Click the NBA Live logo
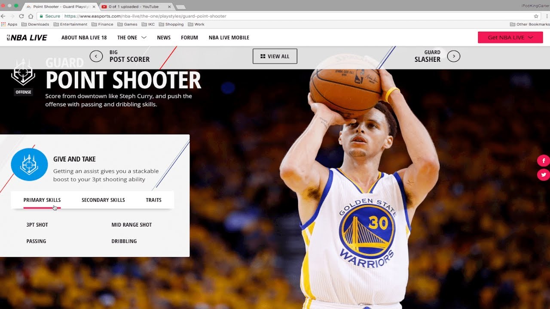 27,38
